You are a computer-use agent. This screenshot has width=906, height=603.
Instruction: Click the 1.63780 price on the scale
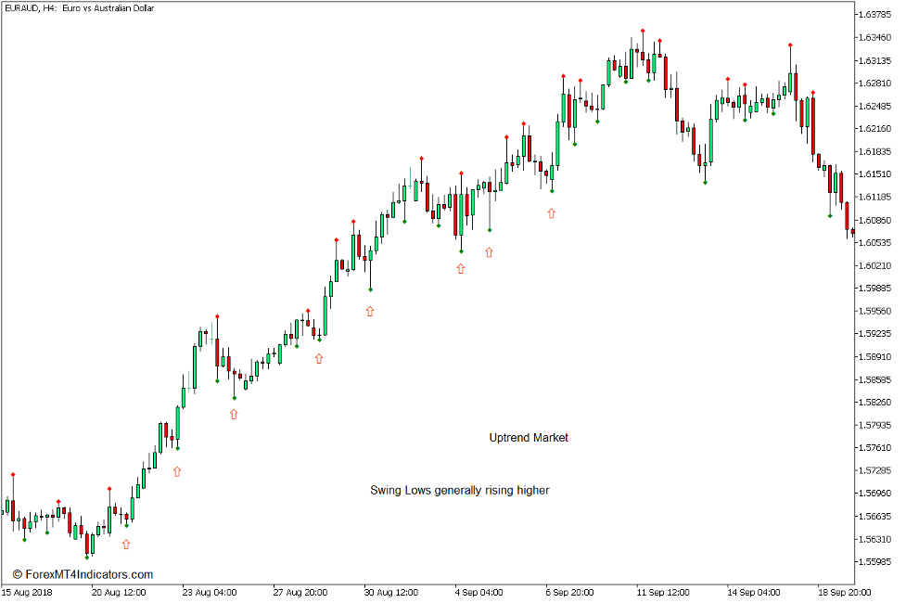874,15
